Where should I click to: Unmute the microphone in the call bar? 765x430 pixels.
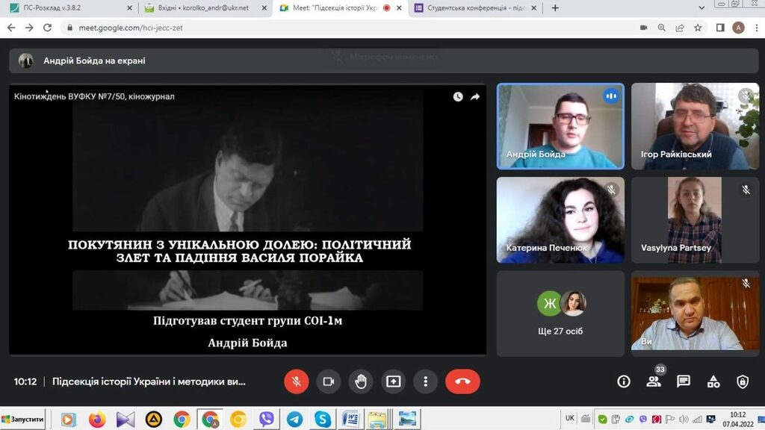296,381
